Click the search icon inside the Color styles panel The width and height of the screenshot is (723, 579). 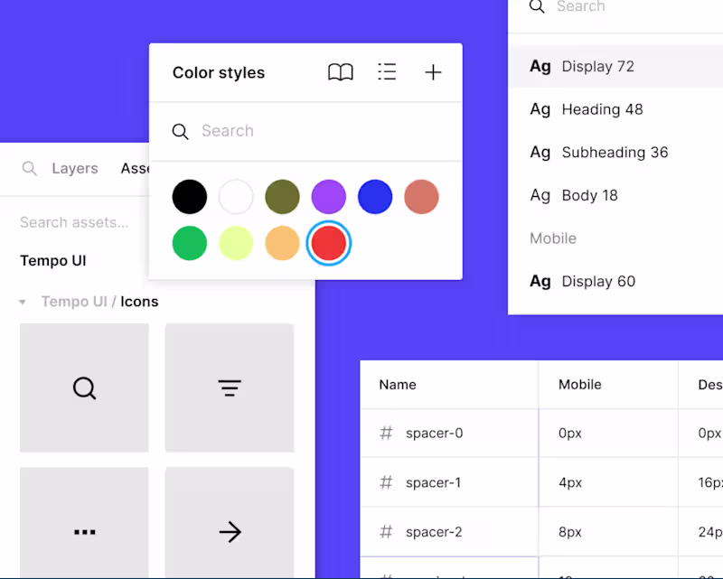tap(180, 131)
